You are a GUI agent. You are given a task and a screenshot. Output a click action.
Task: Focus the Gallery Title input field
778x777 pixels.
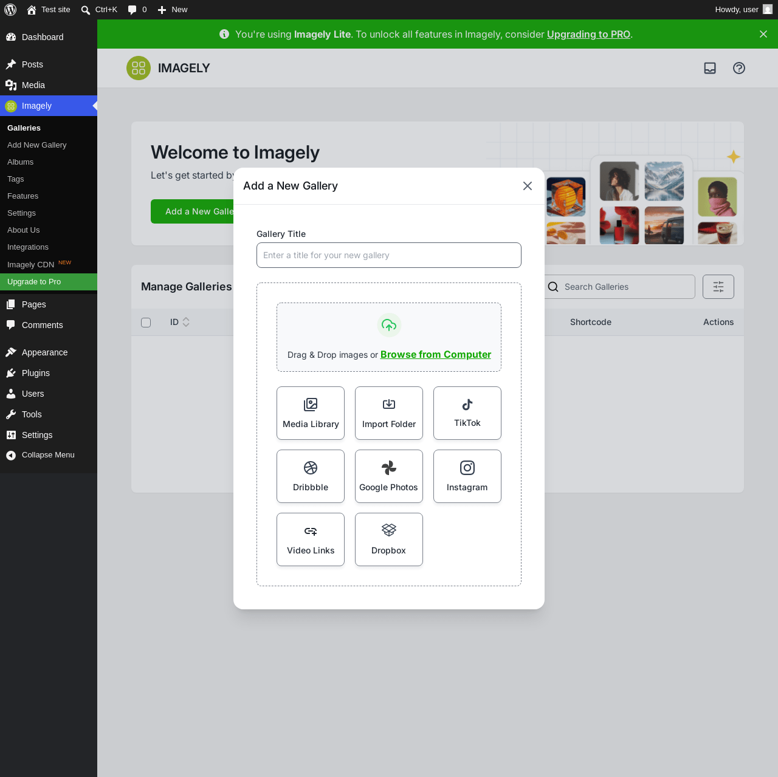point(389,255)
